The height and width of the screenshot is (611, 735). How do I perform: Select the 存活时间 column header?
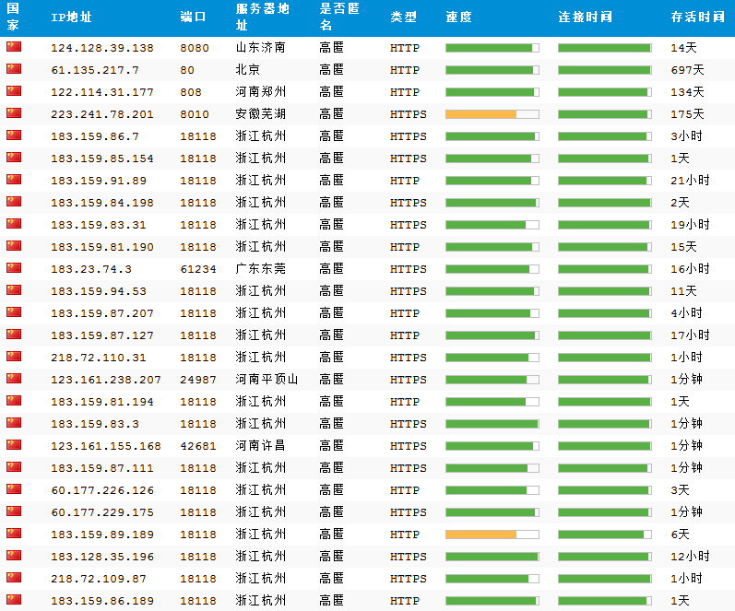697,18
